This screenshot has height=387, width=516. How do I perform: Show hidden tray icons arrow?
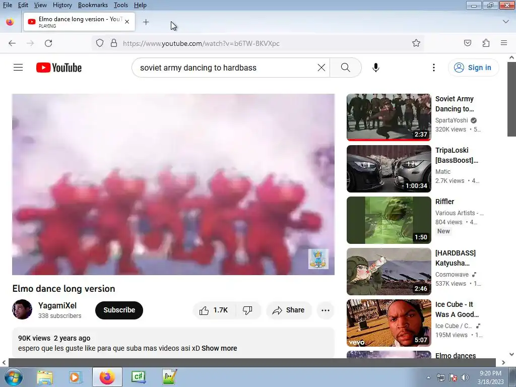coord(428,377)
